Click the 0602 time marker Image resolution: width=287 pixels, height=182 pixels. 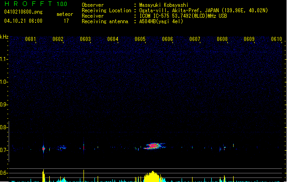pyautogui.click(x=58, y=39)
